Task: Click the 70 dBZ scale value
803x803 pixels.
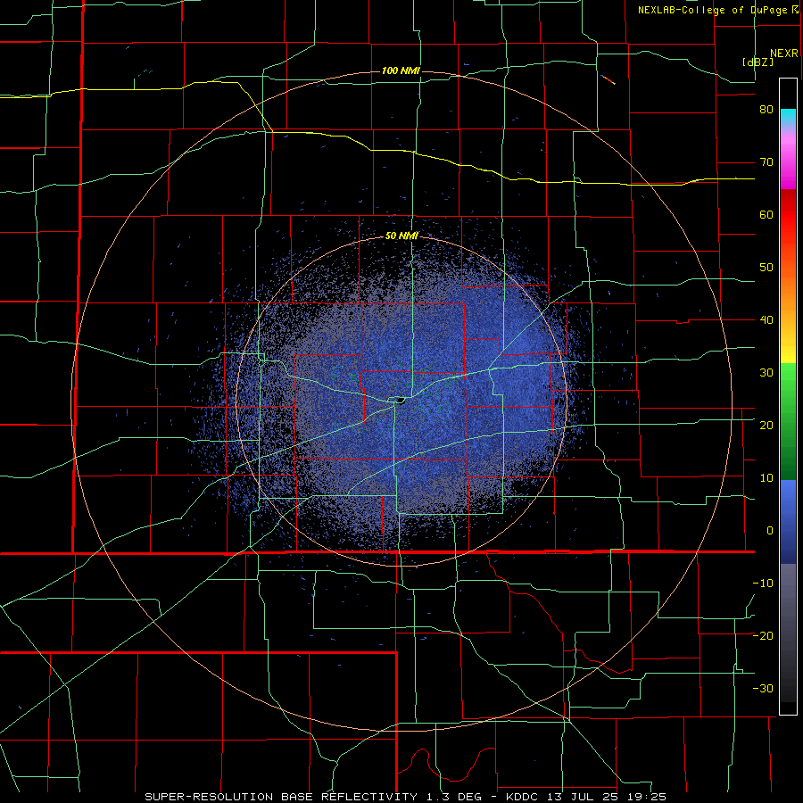Action: 766,162
